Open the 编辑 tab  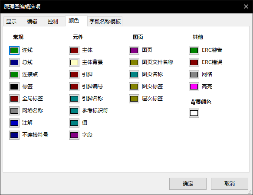pos(34,21)
